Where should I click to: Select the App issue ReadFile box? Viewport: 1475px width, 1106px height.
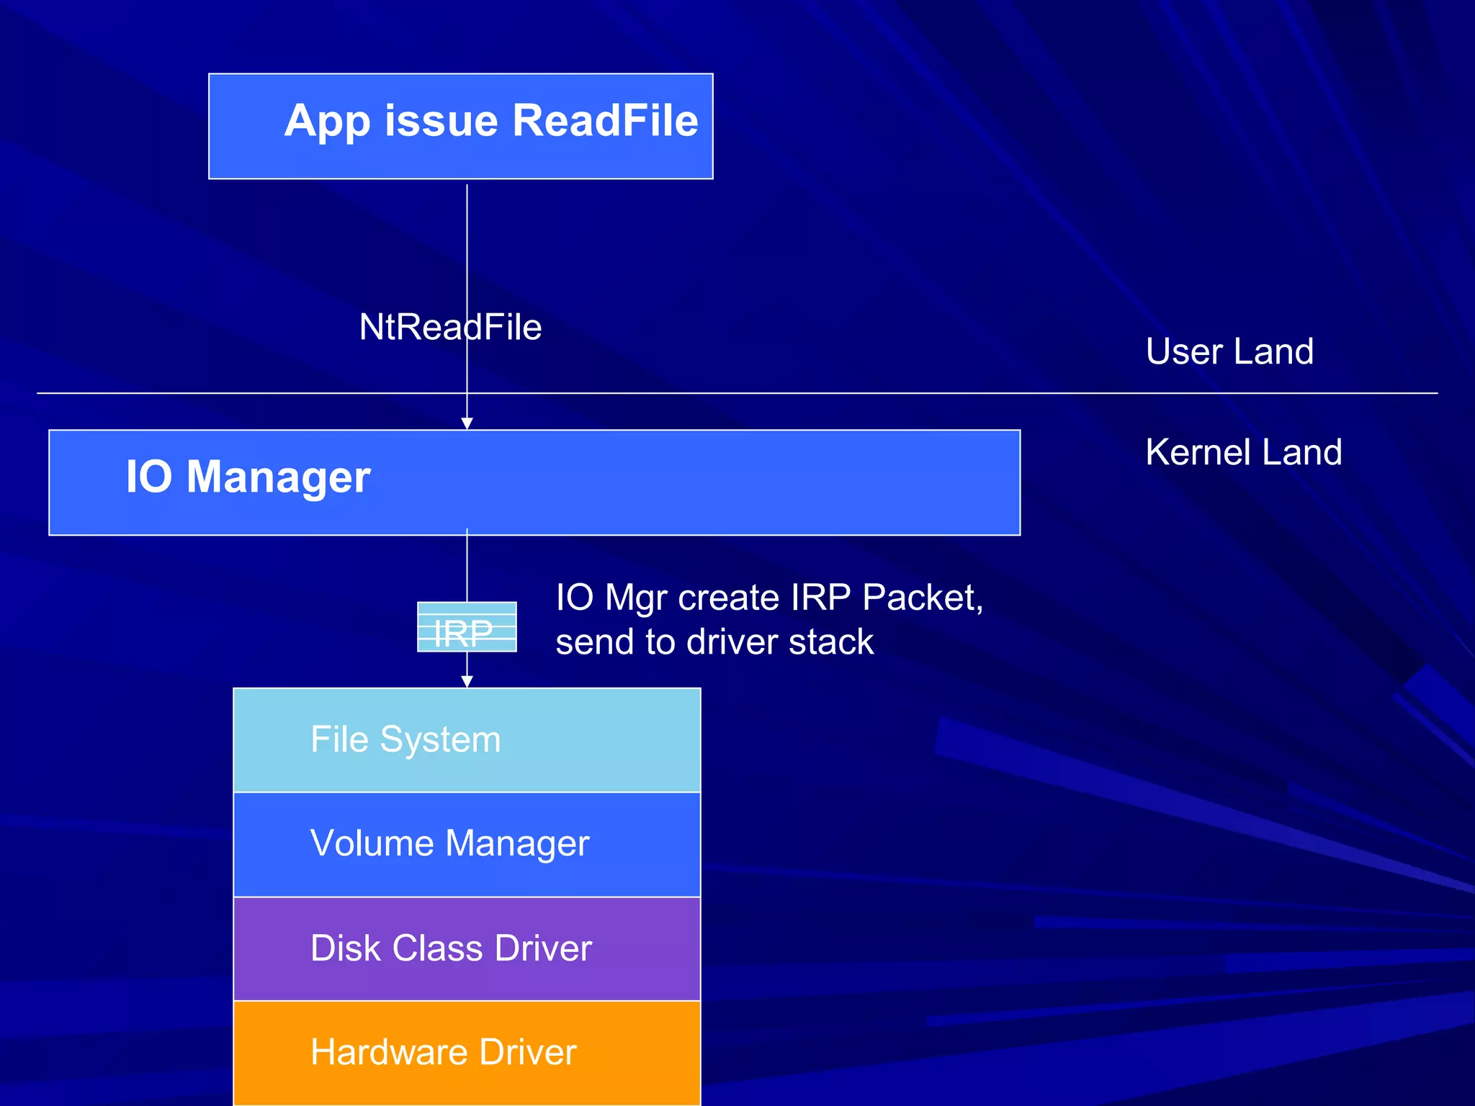pos(461,126)
